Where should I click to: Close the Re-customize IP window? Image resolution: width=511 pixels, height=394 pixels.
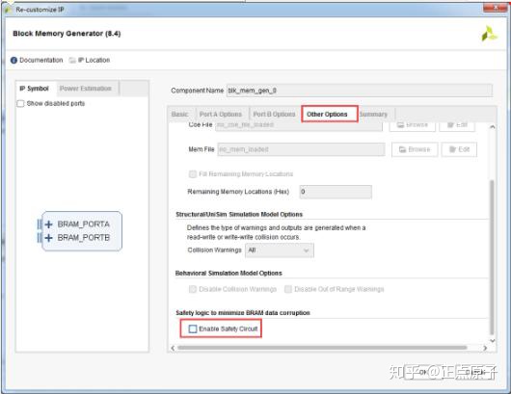pyautogui.click(x=495, y=8)
